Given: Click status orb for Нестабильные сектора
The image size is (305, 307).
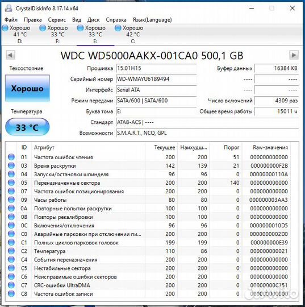Looking at the screenshot, I should coord(11,268).
